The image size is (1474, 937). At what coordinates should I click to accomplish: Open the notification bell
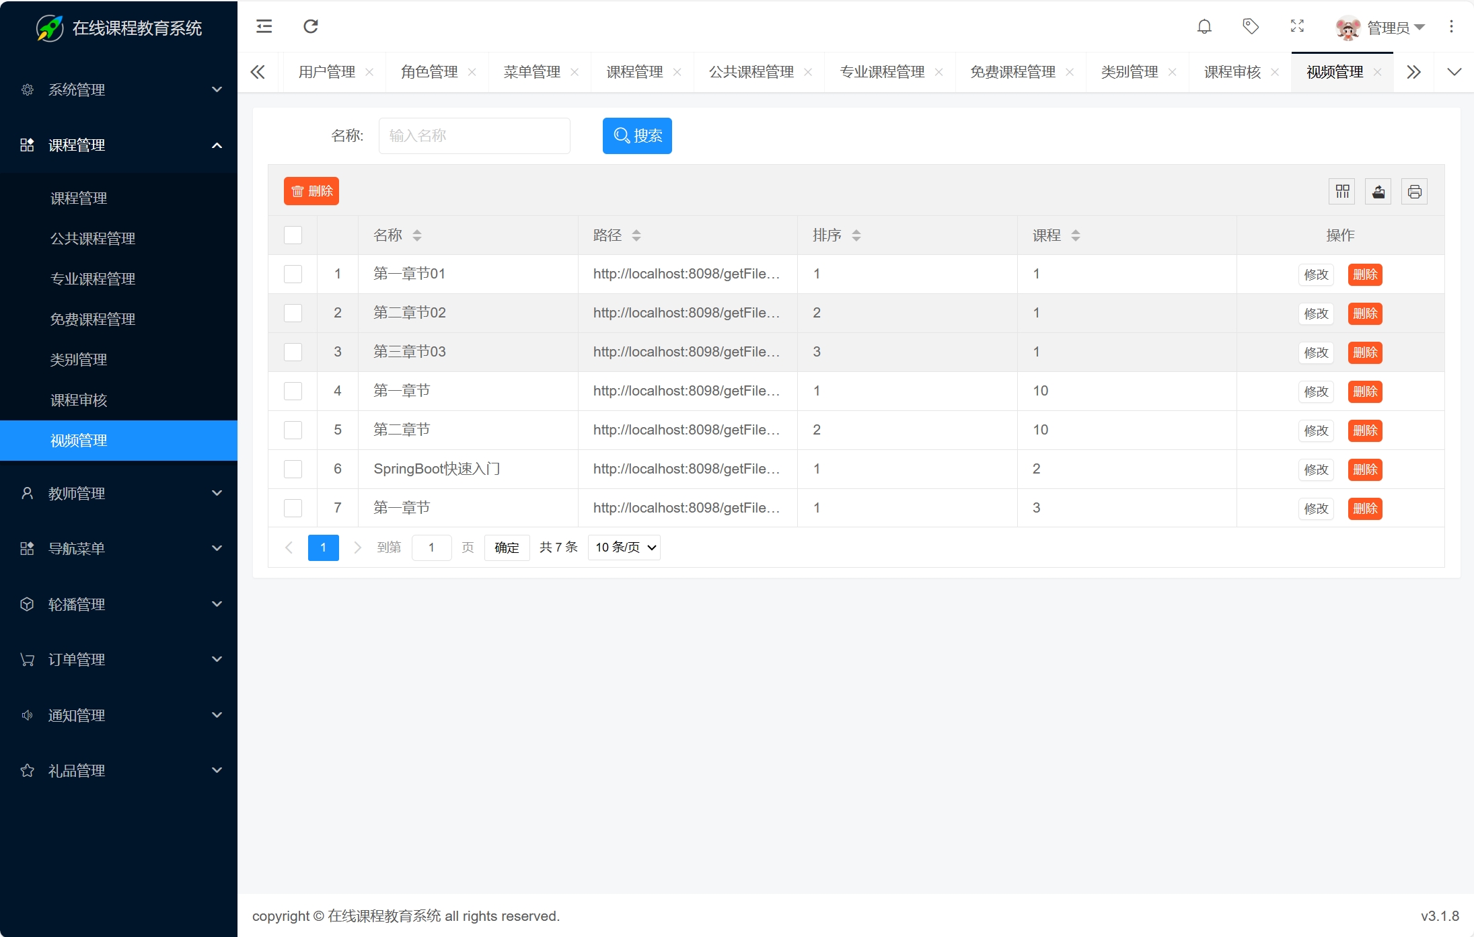click(x=1204, y=26)
